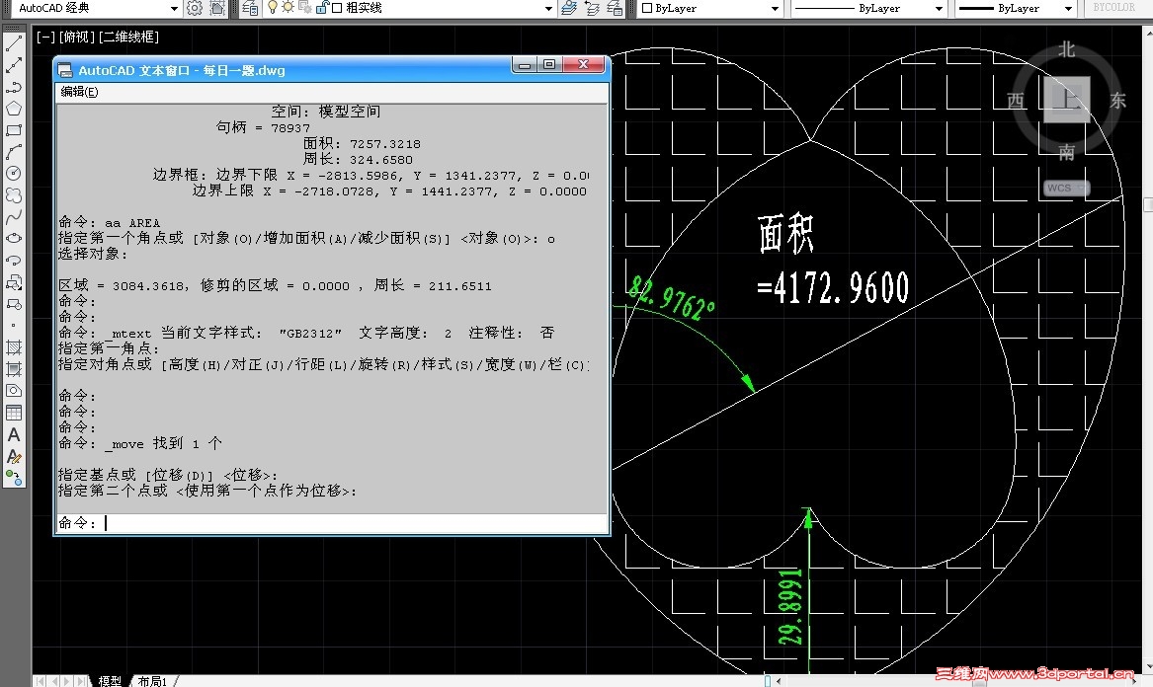1153x687 pixels.
Task: Toggle layer freeze sun icon
Action: (288, 7)
